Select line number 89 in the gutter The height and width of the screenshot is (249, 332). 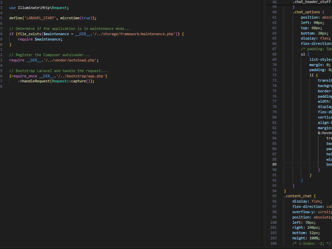click(275, 165)
